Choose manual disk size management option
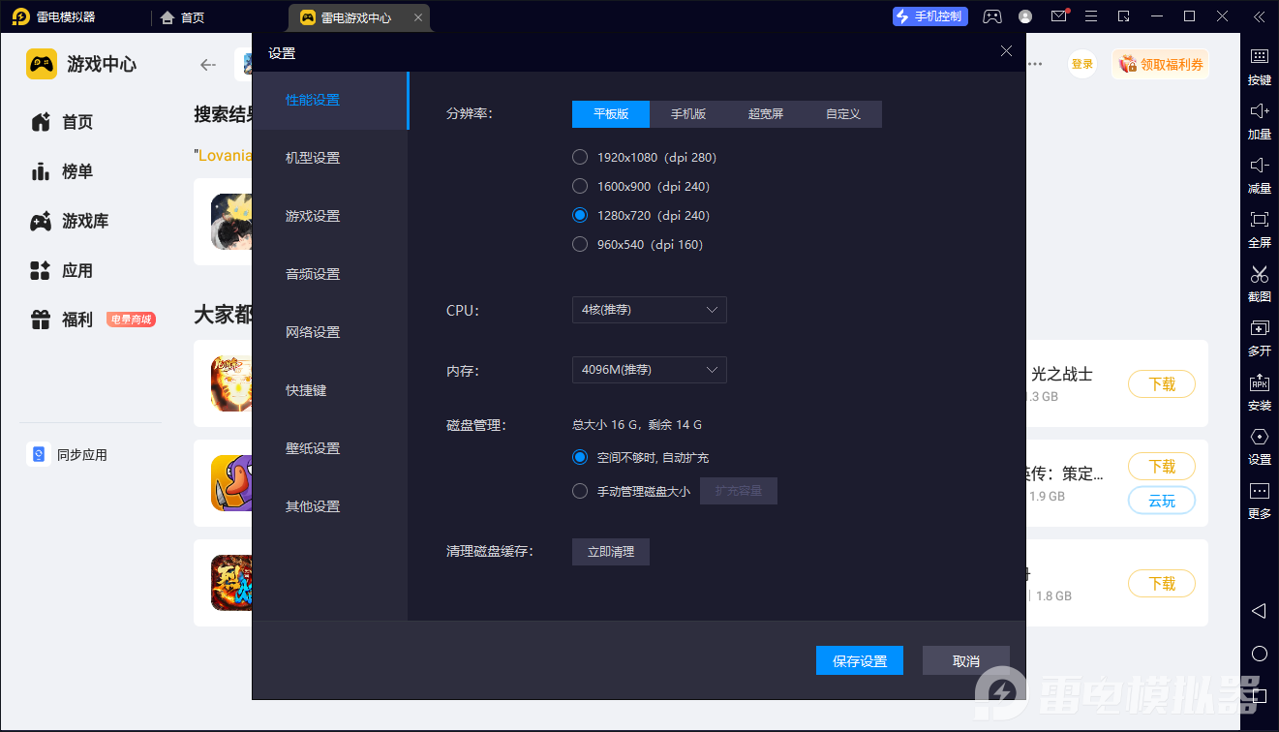This screenshot has height=732, width=1279. 580,491
